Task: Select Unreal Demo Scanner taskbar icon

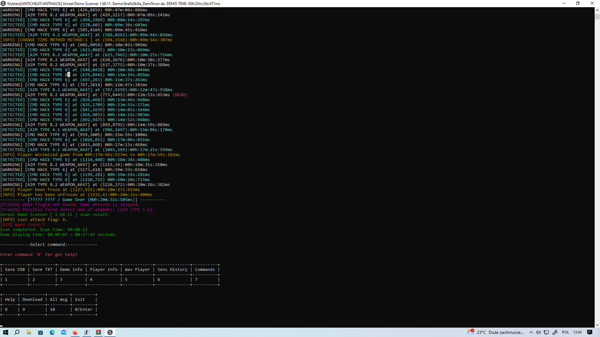Action: [110, 332]
